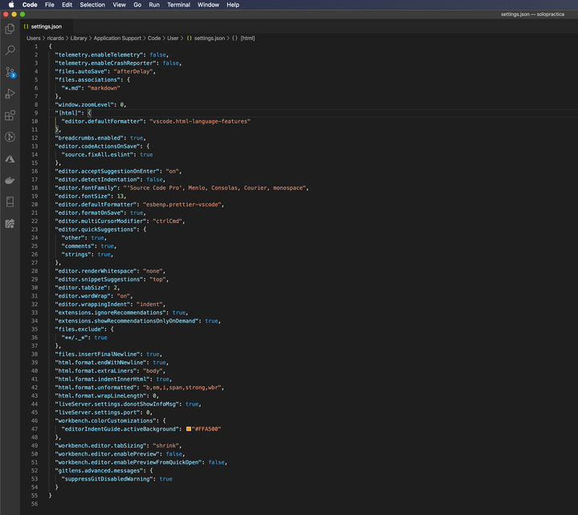
Task: Click the orange #FFA500 color swatch
Action: (x=189, y=429)
